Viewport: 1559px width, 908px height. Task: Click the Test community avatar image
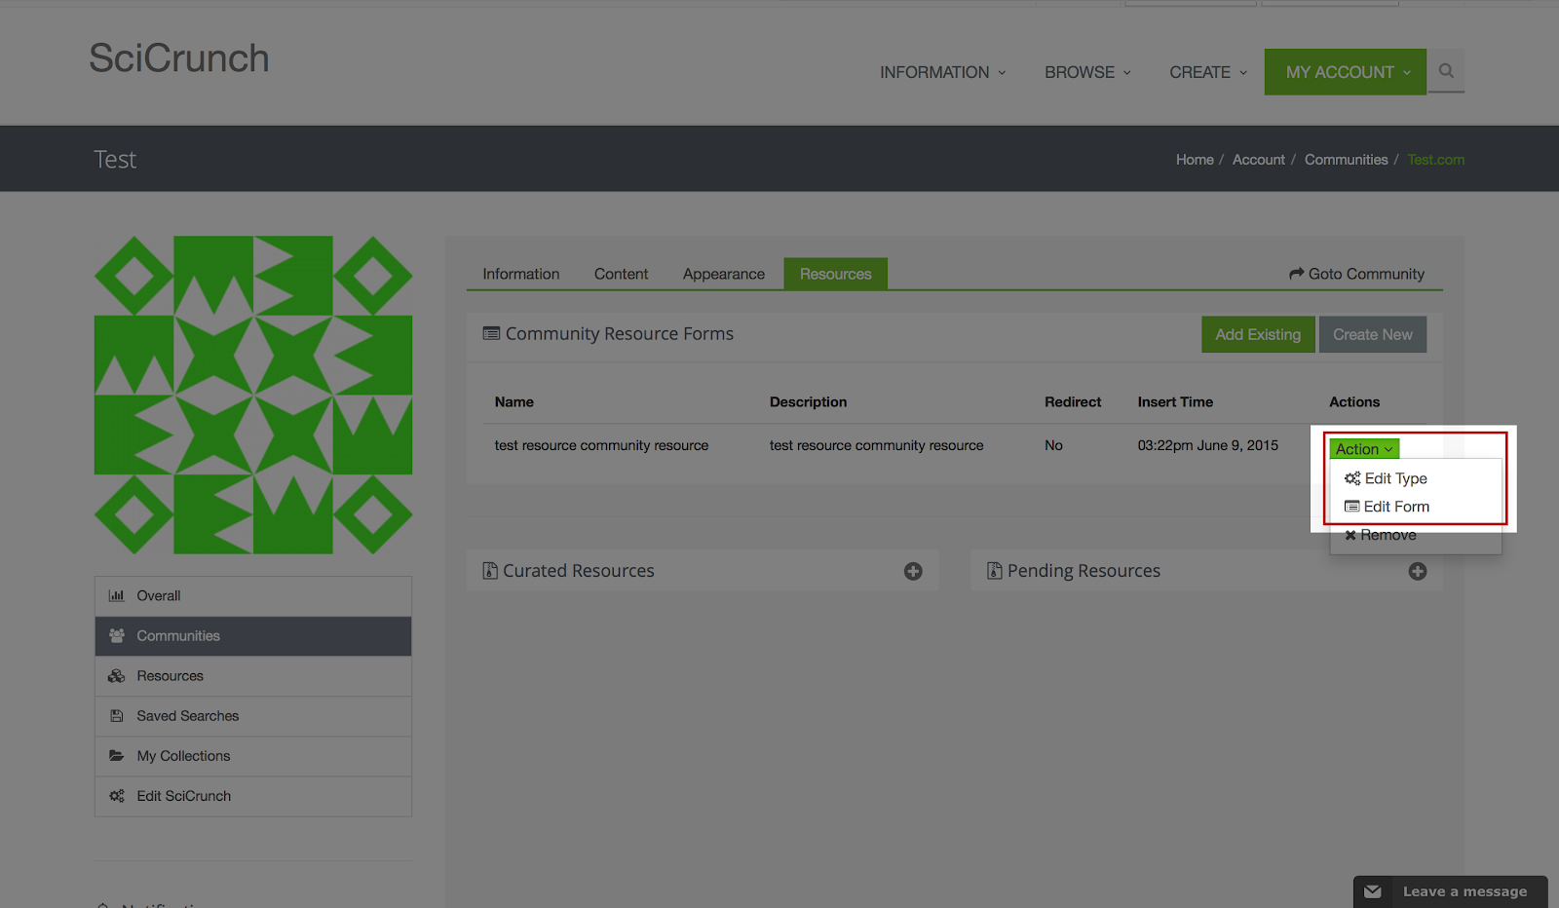[x=253, y=395]
